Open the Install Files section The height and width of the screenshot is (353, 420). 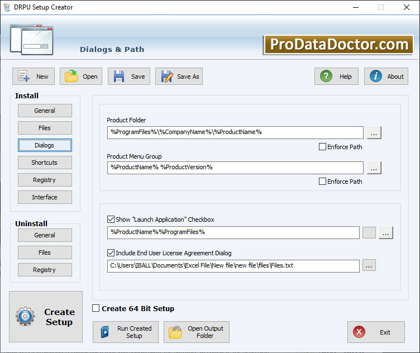45,128
